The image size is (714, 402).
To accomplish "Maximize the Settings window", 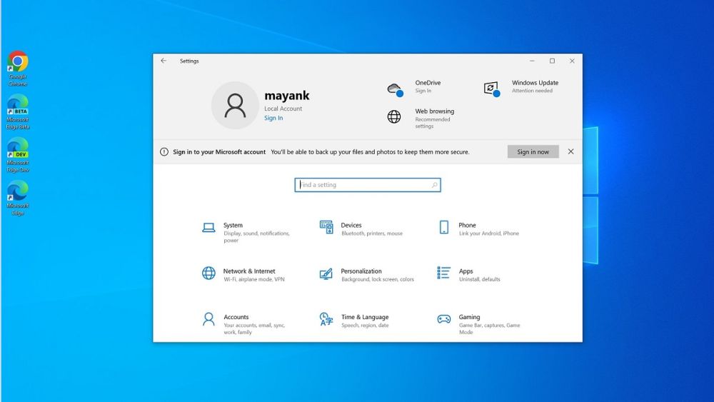I will (x=552, y=61).
